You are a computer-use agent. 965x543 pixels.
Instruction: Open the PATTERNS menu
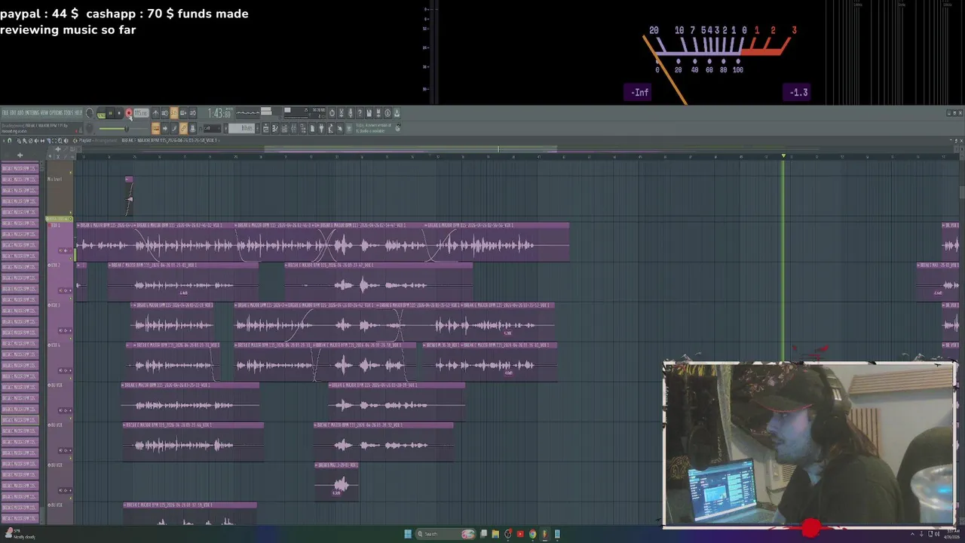(x=32, y=113)
